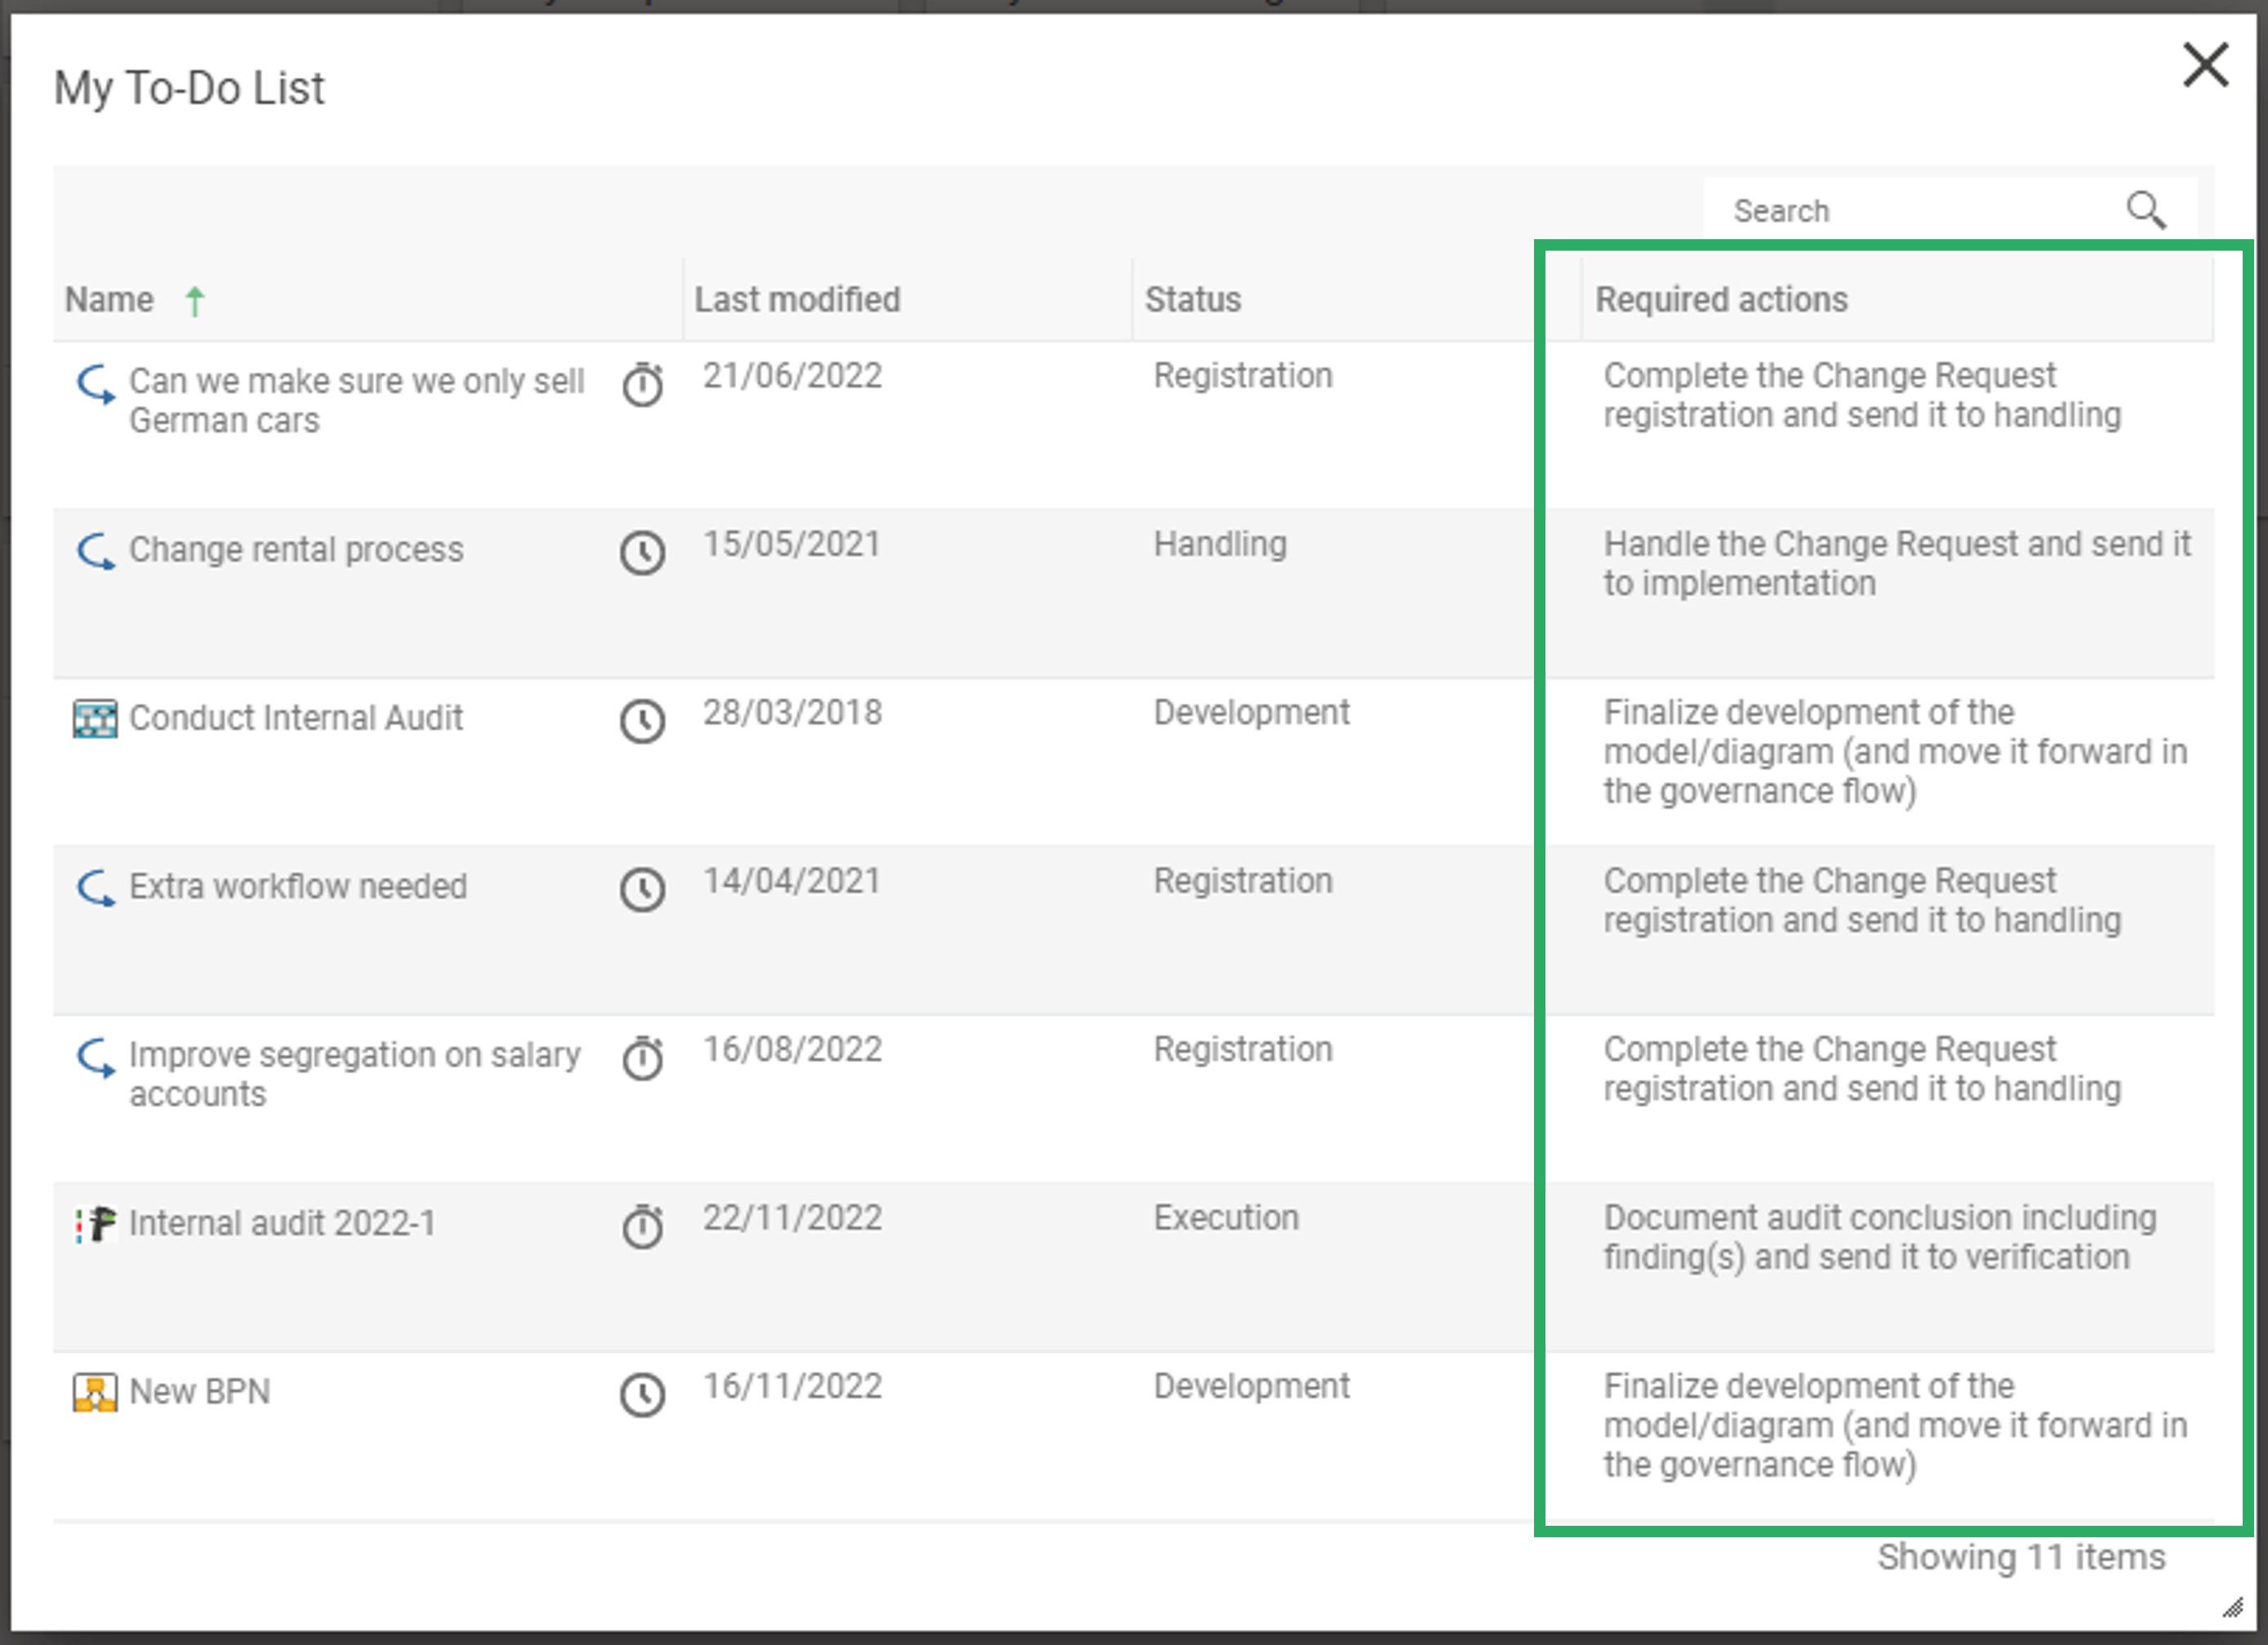This screenshot has width=2268, height=1645.
Task: Open 'Extra workflow needed' item
Action: pos(298,886)
